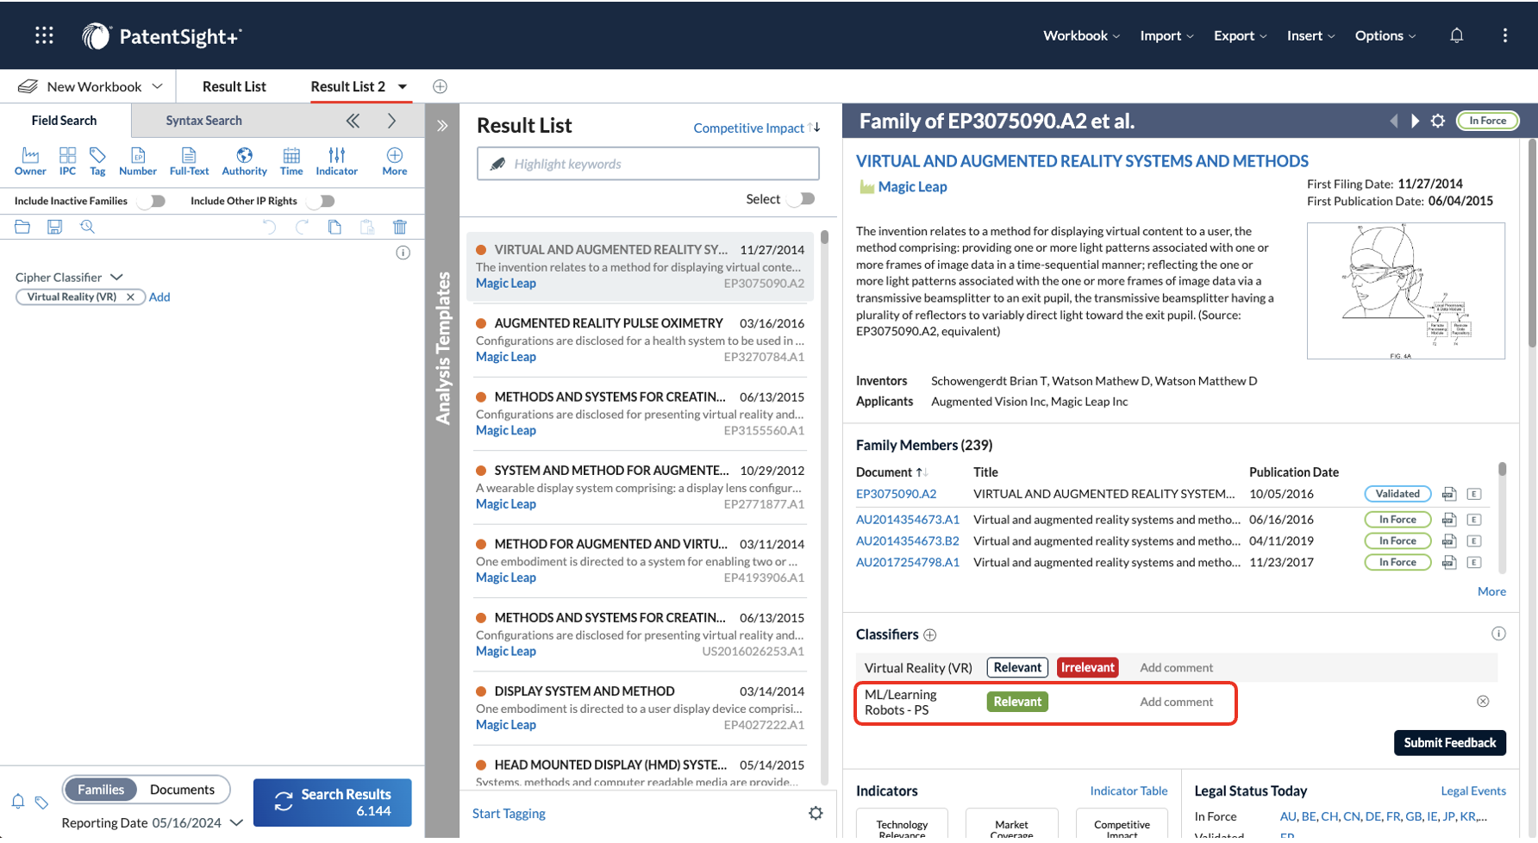Switch to Result List tab
1538x843 pixels.
point(234,86)
